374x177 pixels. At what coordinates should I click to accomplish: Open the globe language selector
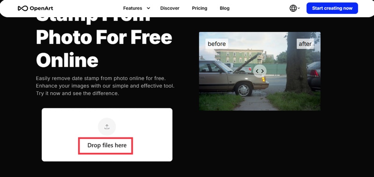click(x=295, y=8)
